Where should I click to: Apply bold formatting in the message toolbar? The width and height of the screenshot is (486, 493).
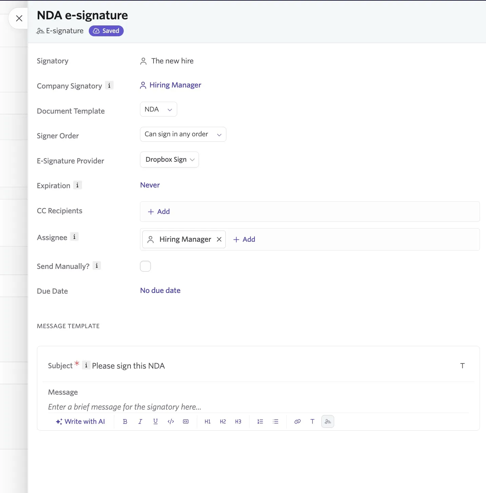(125, 421)
